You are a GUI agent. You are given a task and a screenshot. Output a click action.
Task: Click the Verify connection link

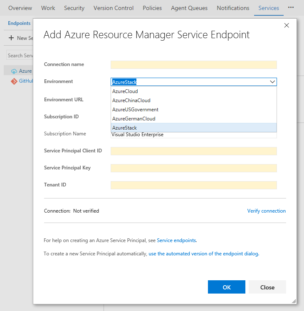click(266, 211)
